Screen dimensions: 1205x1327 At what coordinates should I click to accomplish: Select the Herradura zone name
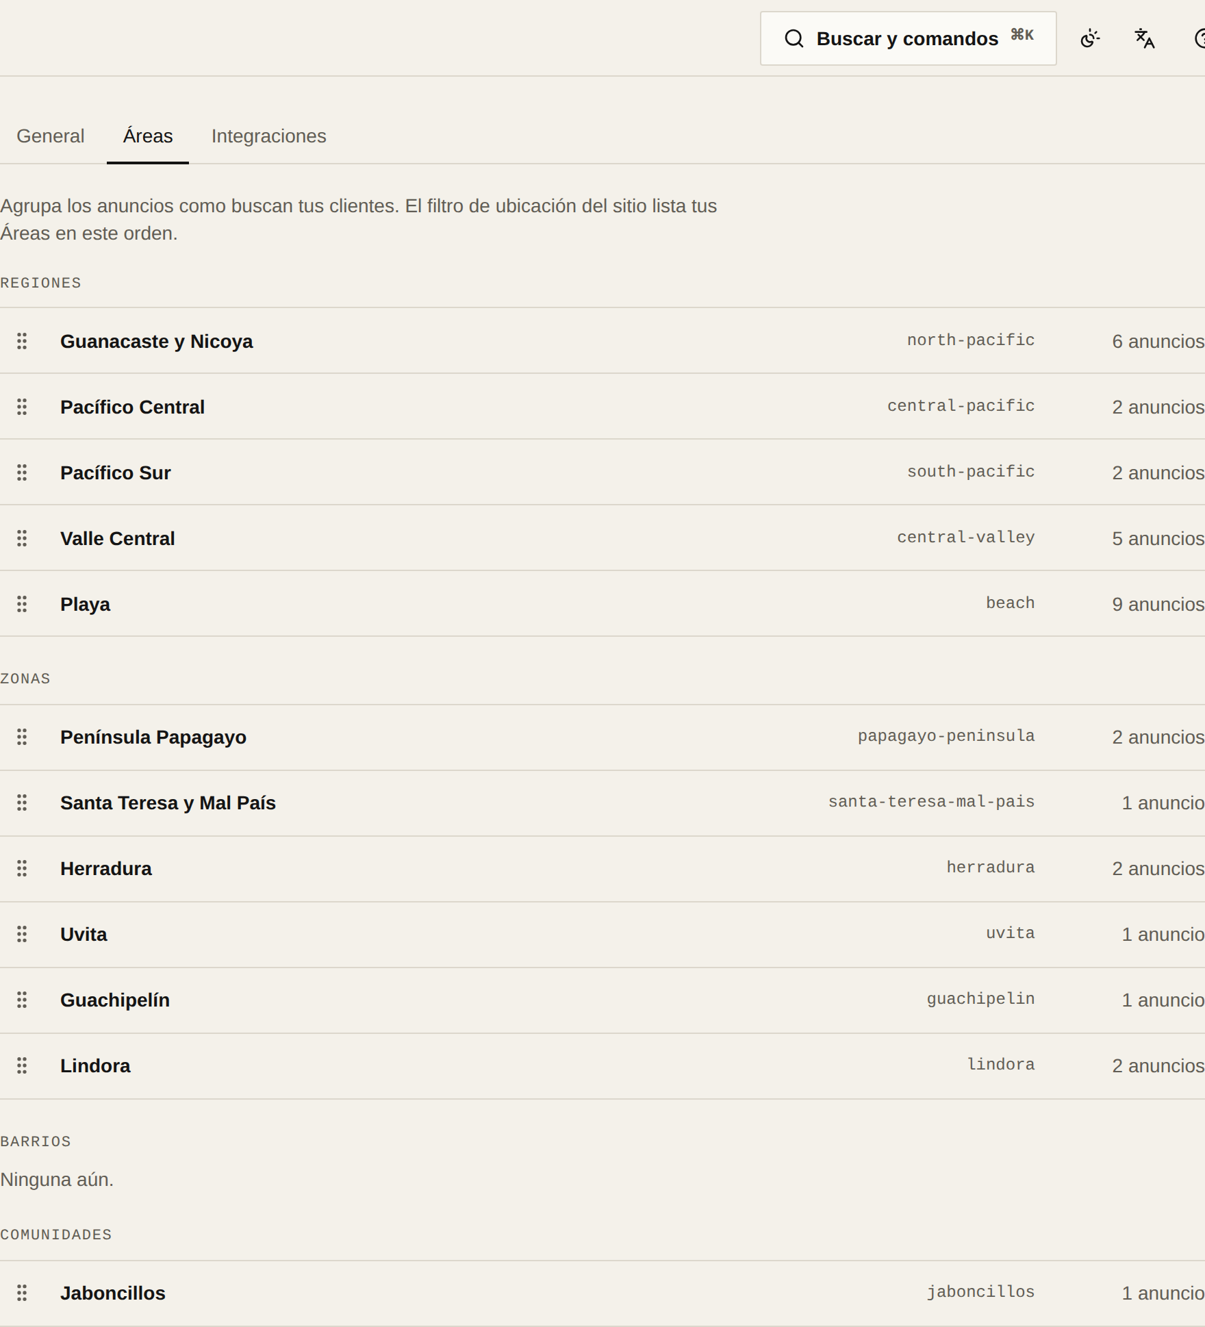106,868
